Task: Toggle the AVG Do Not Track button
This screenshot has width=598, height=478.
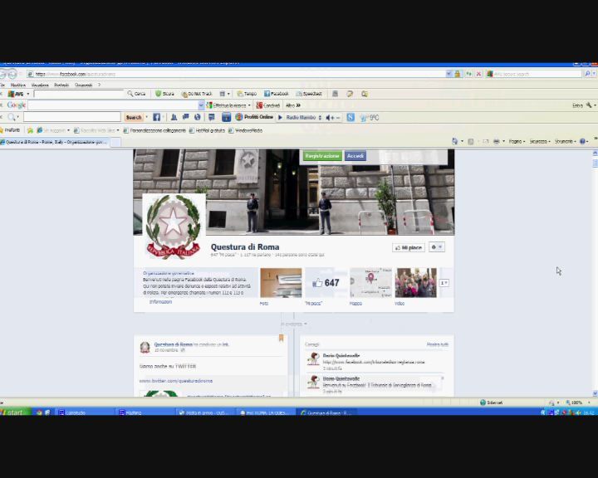Action: pos(197,94)
